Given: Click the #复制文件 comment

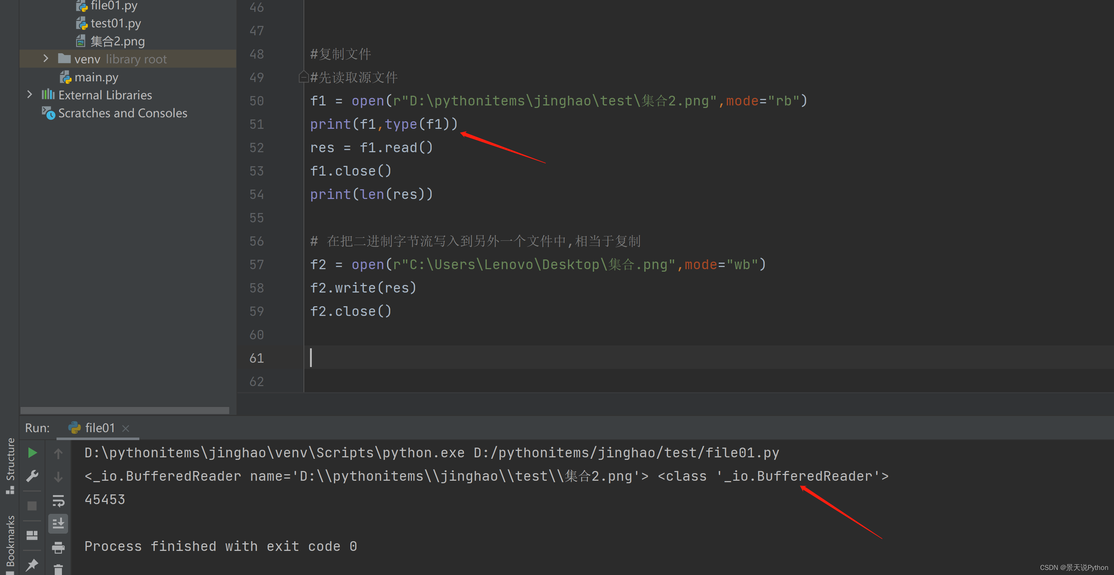Looking at the screenshot, I should click(340, 54).
